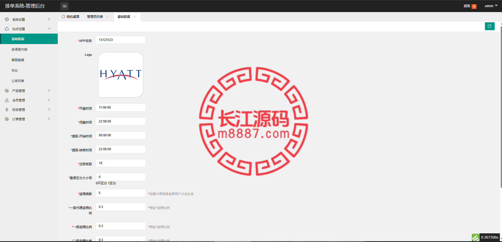Click the green refresh button

click(490, 26)
